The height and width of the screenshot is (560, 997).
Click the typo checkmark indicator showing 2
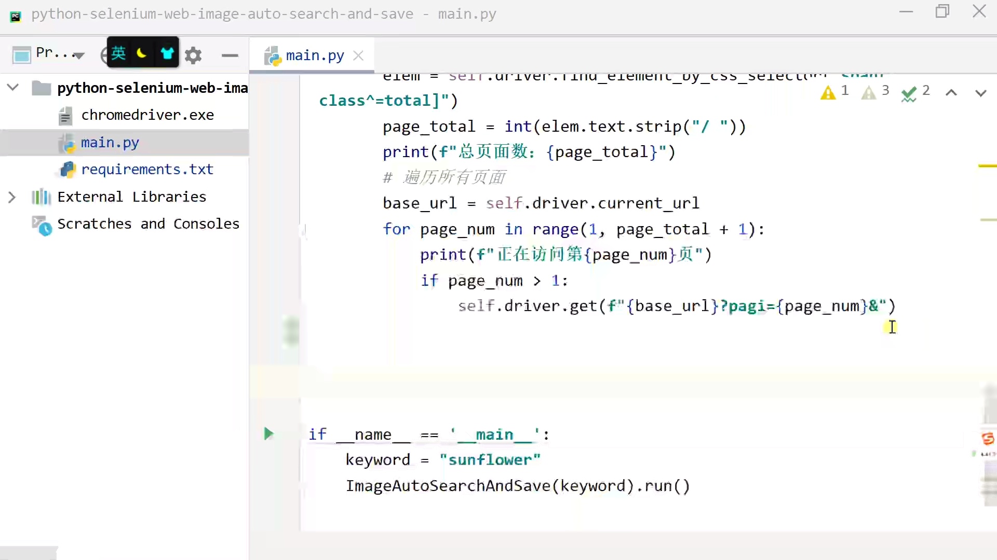click(x=909, y=93)
